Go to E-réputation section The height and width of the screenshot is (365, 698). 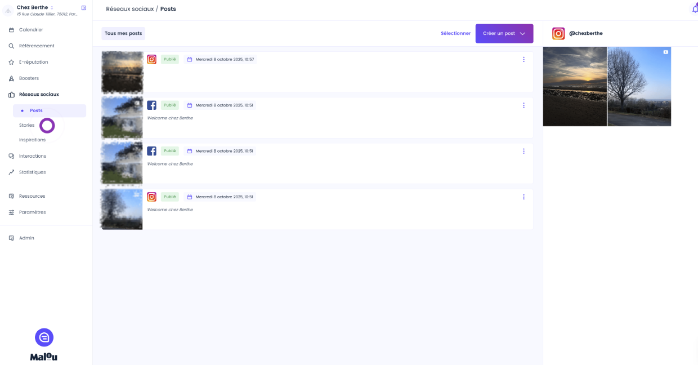tap(33, 62)
